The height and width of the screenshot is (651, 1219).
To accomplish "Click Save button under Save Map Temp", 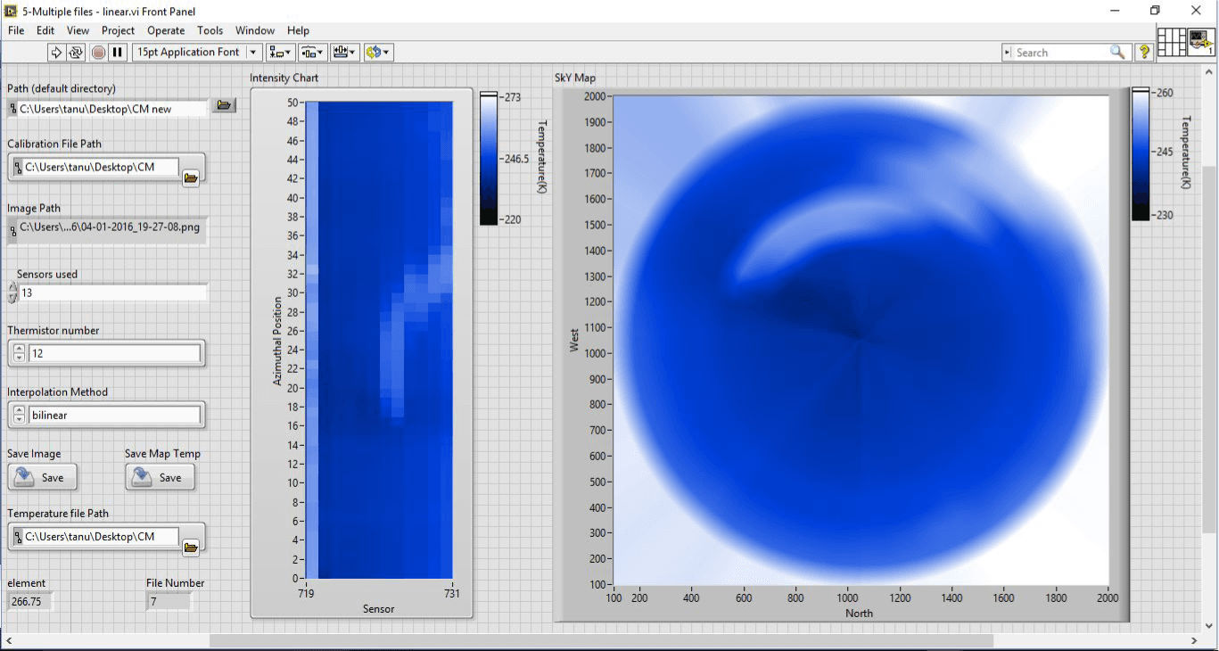I will (160, 478).
